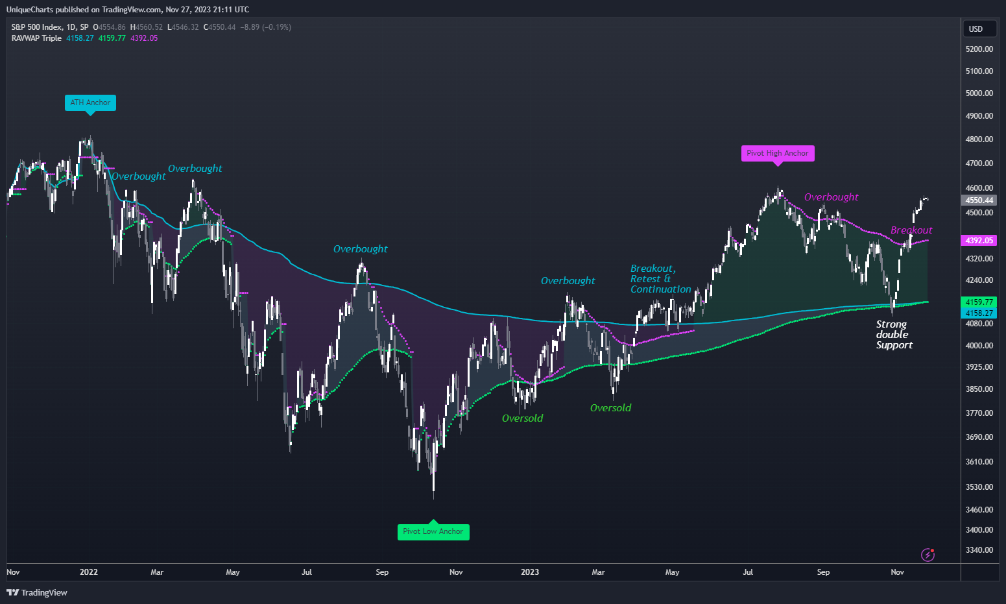Click the 5200.00 price axis label
The height and width of the screenshot is (604, 1006).
click(979, 49)
